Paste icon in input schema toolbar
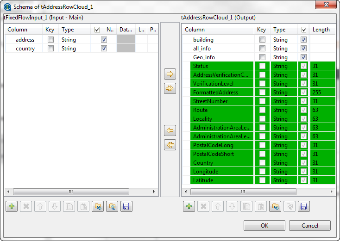 83,206
